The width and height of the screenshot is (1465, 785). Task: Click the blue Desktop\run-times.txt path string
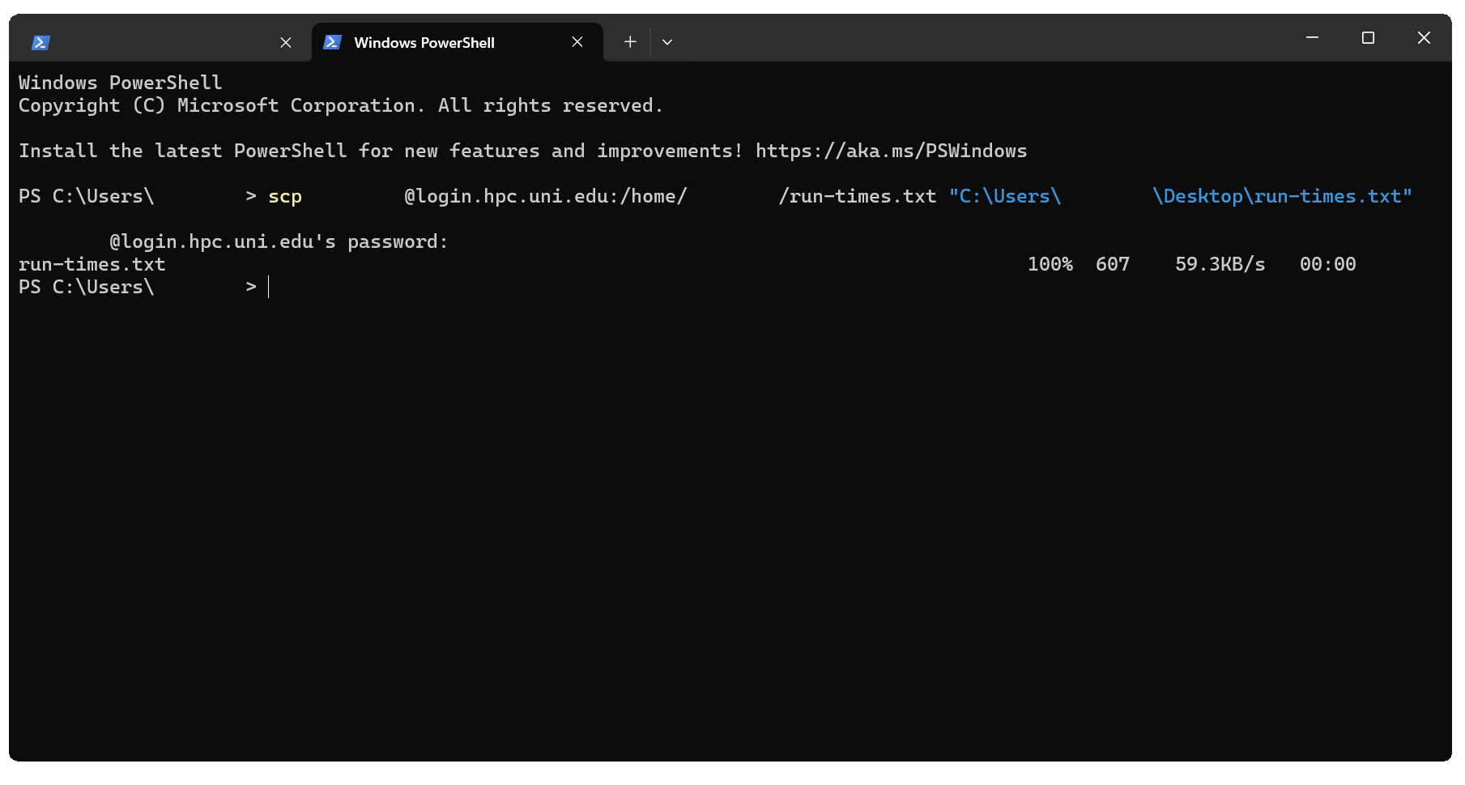point(1281,197)
